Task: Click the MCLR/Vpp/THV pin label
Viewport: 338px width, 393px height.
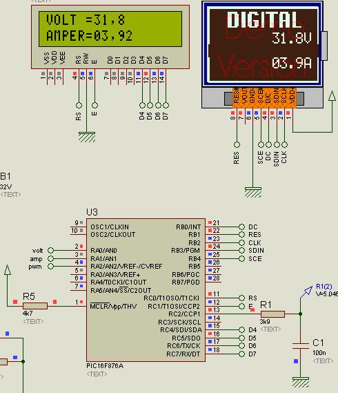Action: point(113,306)
